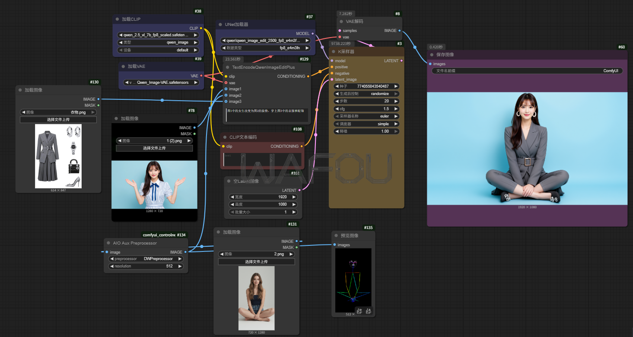The width and height of the screenshot is (633, 337).
Task: Click the CONDITIONING output port of TextEncodeQwenImageEditPlus
Action: point(308,76)
